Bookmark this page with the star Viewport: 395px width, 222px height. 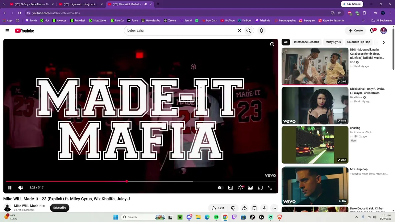point(339,13)
